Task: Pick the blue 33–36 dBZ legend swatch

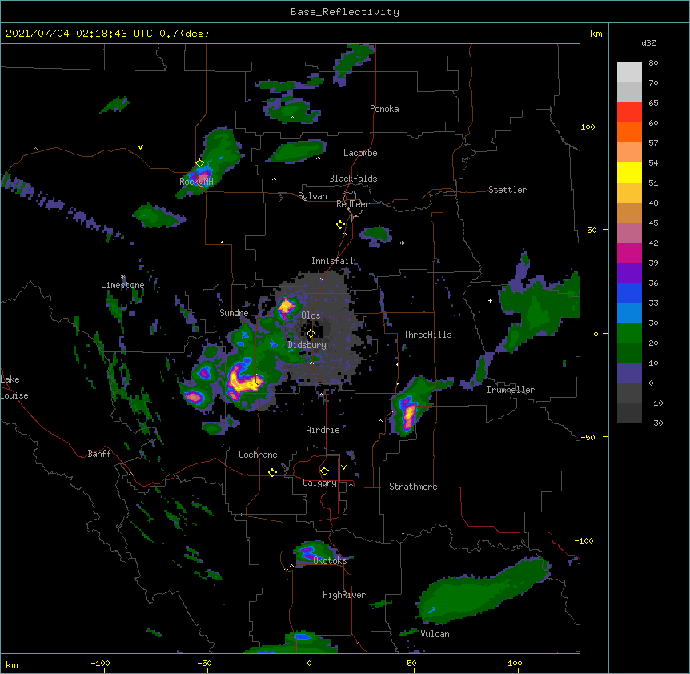Action: click(629, 292)
